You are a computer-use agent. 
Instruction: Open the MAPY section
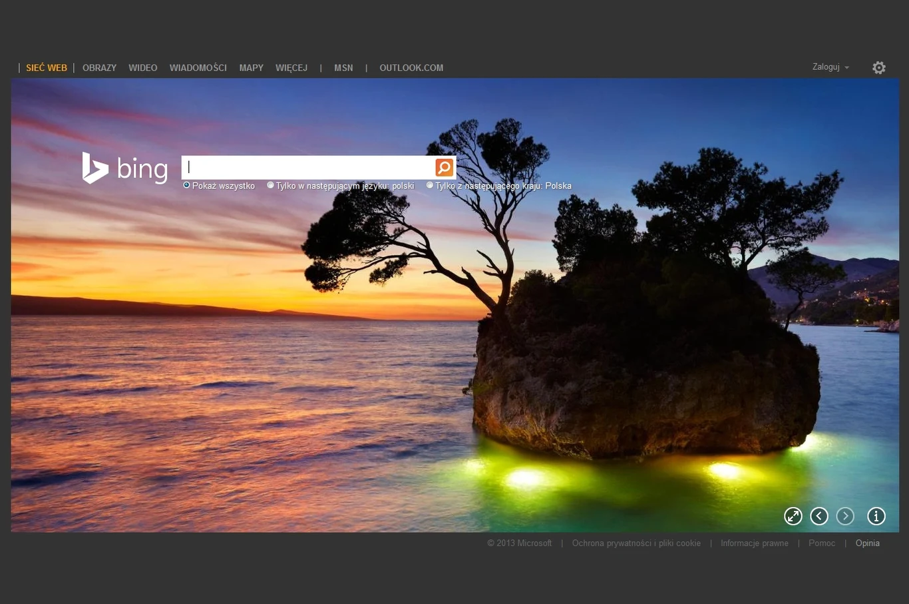tap(251, 68)
